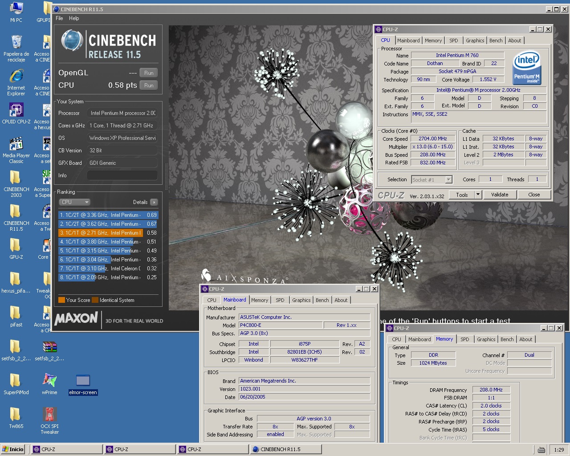Viewport: 570px width, 456px height.
Task: Click the taskbar clock showing 1:29
Action: 559,450
